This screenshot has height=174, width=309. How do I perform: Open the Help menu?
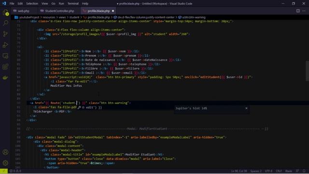point(85,3)
